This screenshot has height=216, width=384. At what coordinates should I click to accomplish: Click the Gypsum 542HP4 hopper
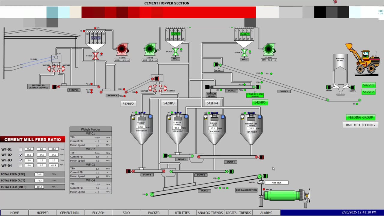(x=214, y=128)
